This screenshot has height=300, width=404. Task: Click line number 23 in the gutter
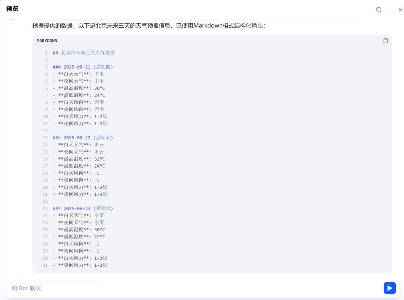coord(45,209)
